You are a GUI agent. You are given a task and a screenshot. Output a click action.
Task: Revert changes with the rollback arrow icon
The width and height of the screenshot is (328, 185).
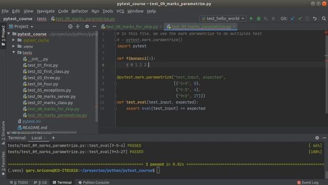(315, 18)
